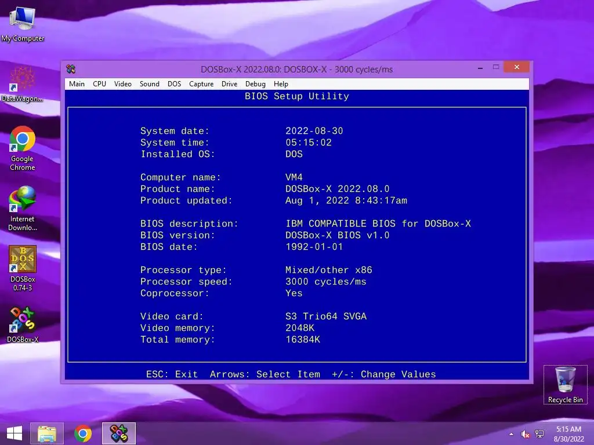
Task: Click the Video card value S3 Trio64 SVGA
Action: point(326,316)
